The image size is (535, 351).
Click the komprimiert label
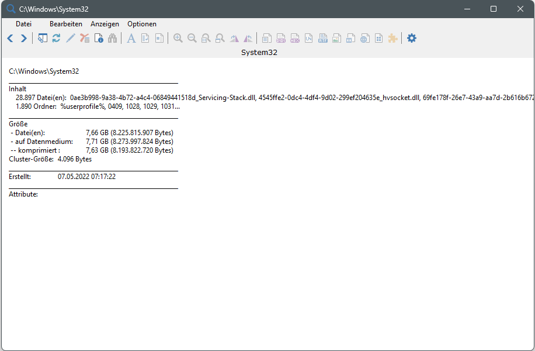[x=36, y=150]
